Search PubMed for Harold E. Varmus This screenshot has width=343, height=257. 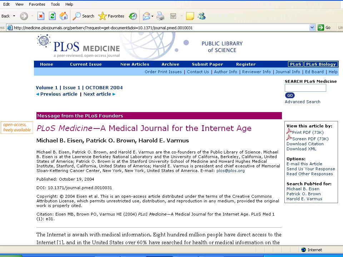tap(304, 199)
